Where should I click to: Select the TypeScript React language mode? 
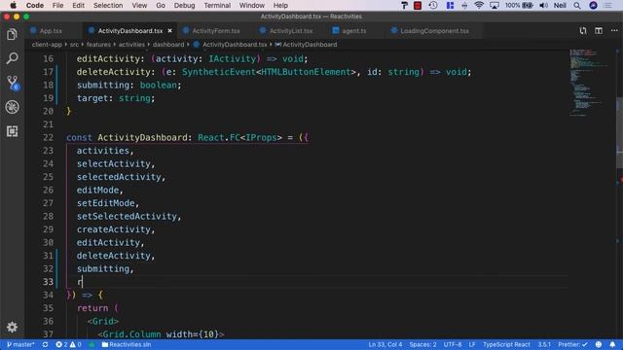click(506, 344)
